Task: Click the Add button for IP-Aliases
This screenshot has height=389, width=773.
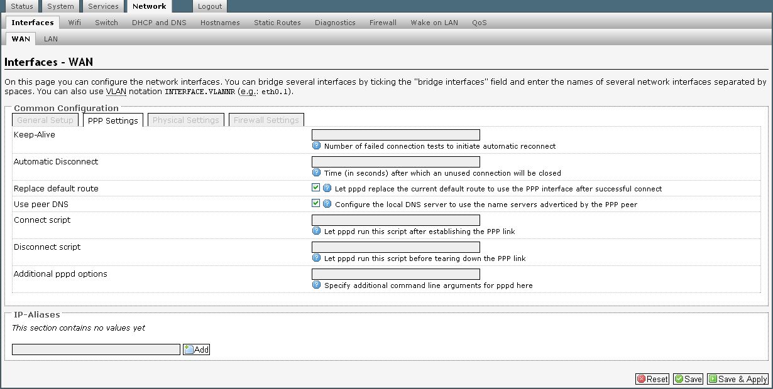Action: pyautogui.click(x=196, y=349)
